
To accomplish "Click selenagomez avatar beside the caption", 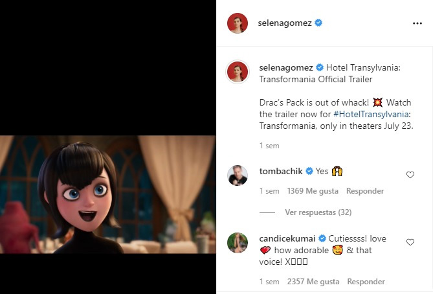I will click(238, 72).
